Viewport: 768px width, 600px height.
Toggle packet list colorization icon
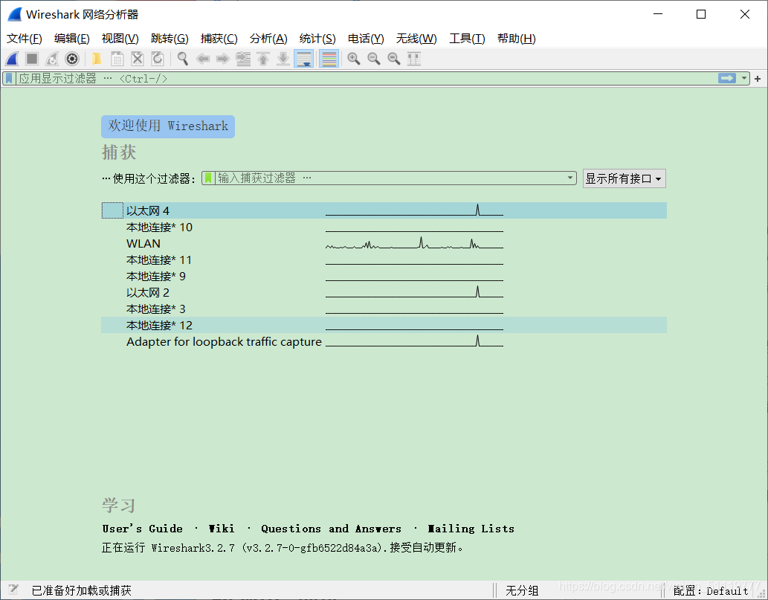coord(329,59)
